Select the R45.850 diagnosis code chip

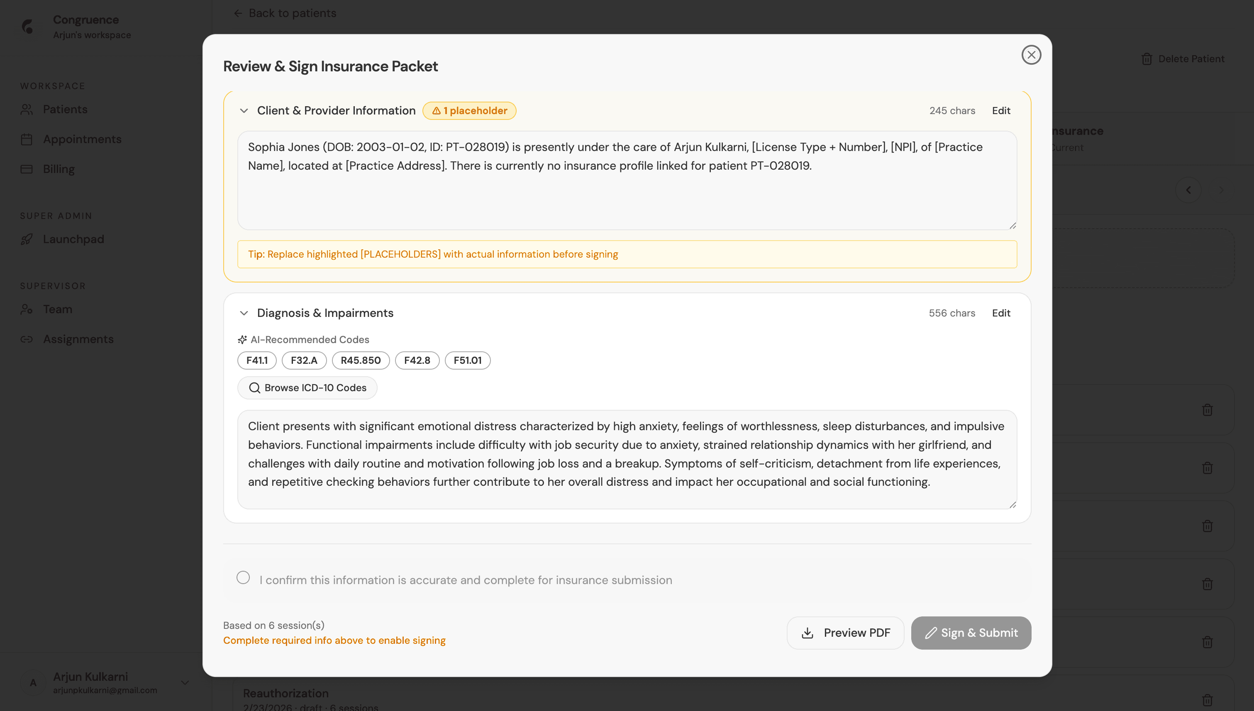[361, 360]
